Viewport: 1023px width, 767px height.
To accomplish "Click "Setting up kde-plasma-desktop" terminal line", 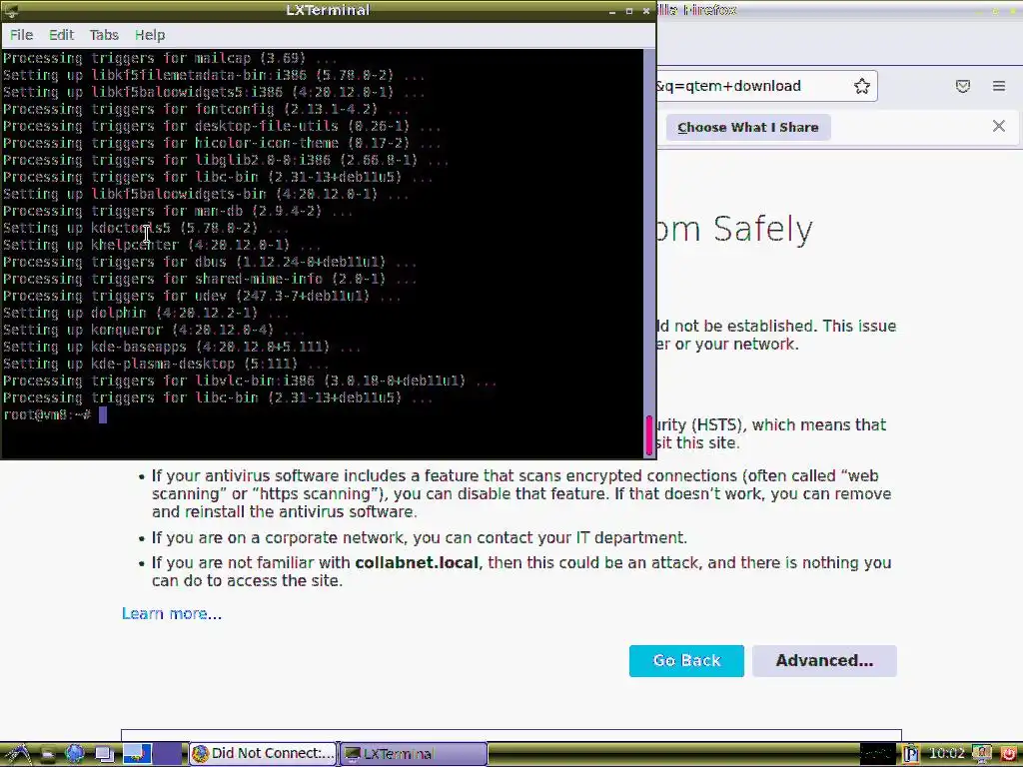I will pos(165,364).
